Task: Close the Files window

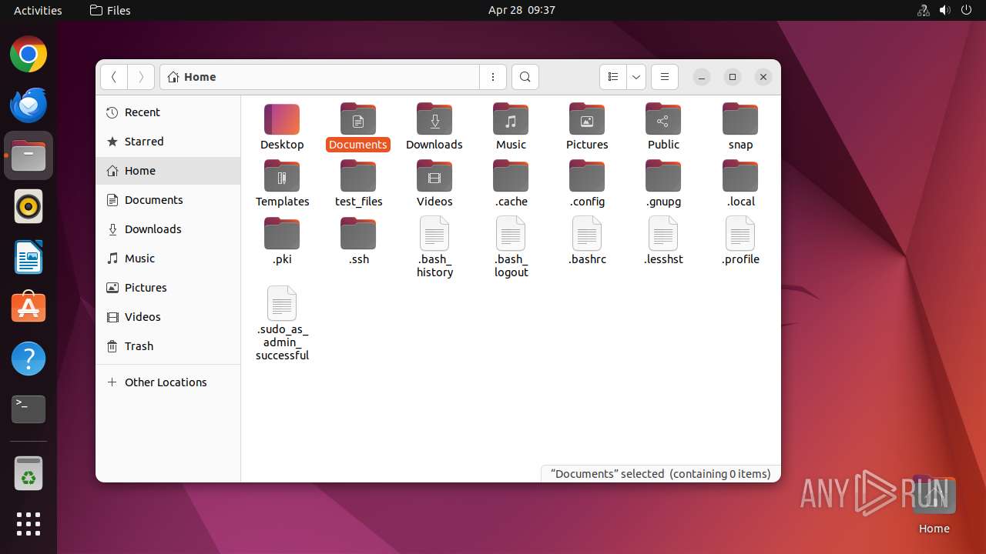Action: [763, 77]
